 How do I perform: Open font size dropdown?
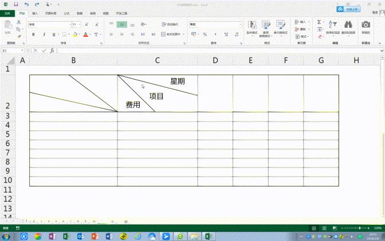[80, 24]
